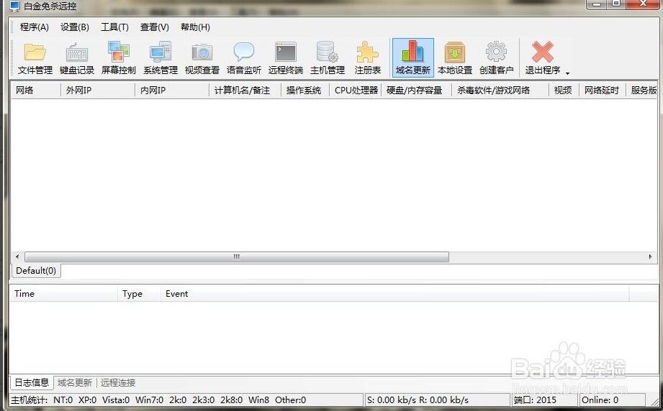Open the 工具(T) menu
The height and width of the screenshot is (411, 663).
(114, 27)
